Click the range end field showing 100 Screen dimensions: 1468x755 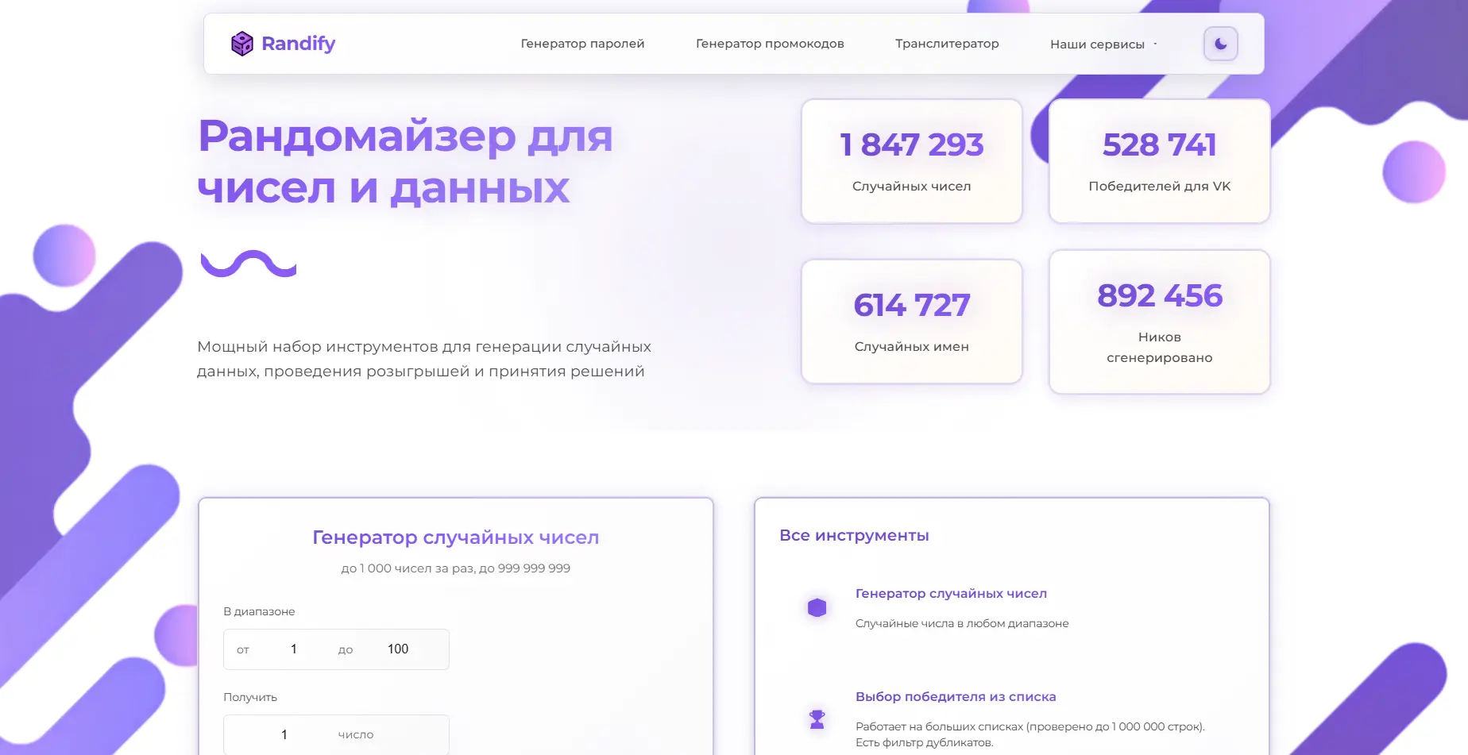397,649
